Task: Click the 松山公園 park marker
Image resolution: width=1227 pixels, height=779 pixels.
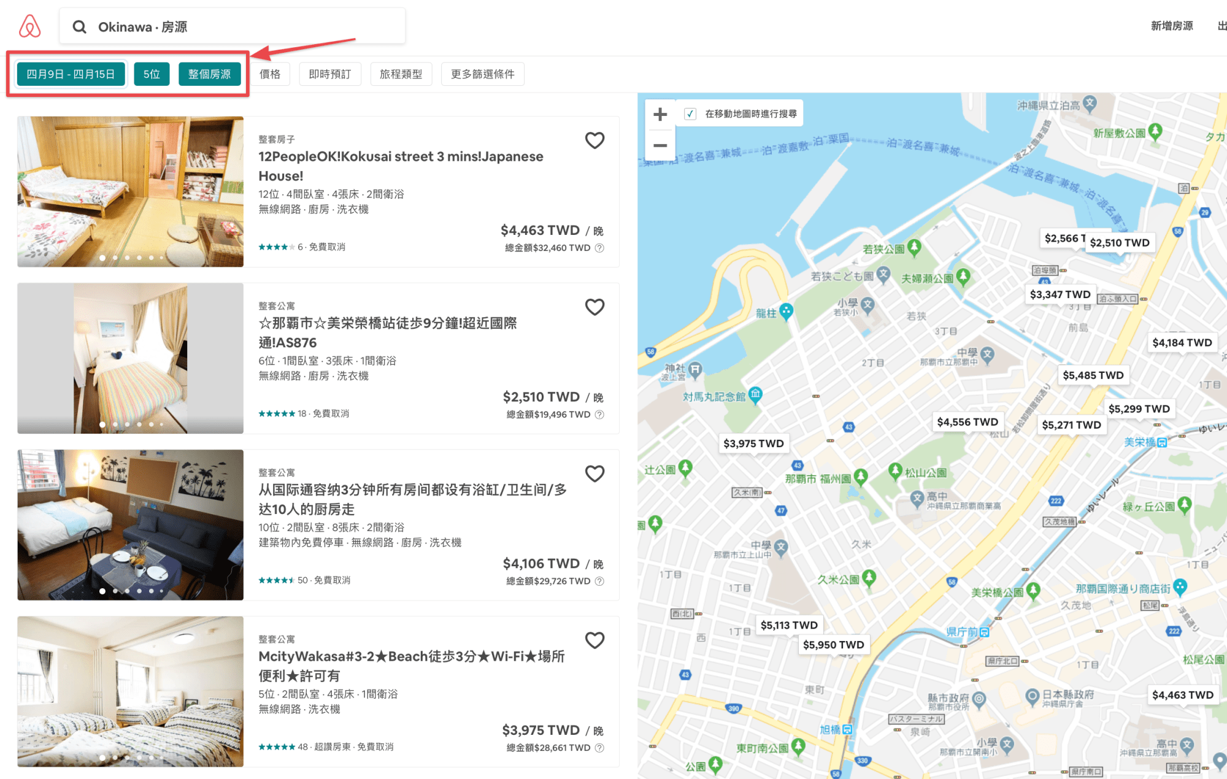Action: click(x=896, y=471)
